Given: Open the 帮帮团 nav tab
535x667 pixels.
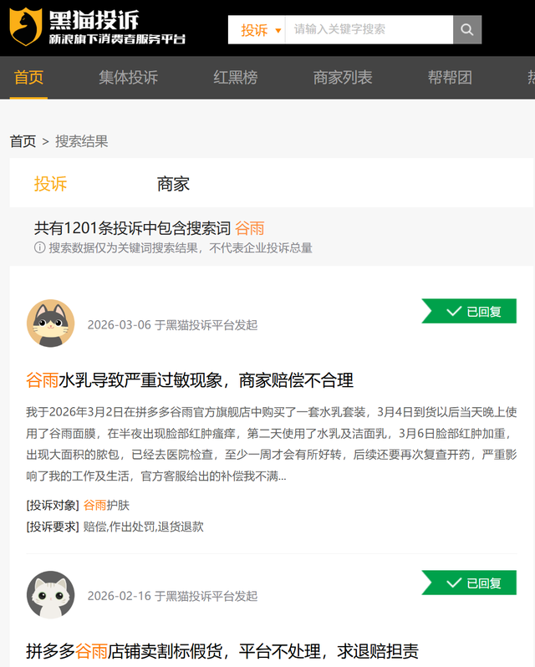Looking at the screenshot, I should click(450, 78).
